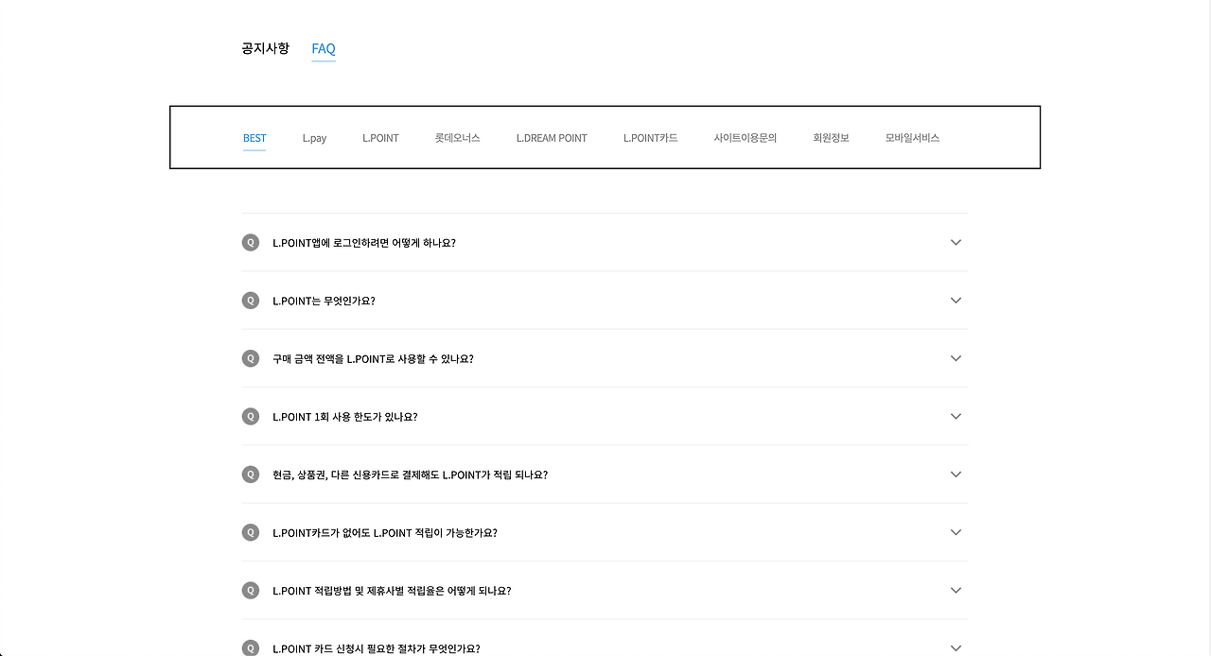This screenshot has width=1211, height=656.
Task: Select the L.POINT카드 category
Action: 650,138
